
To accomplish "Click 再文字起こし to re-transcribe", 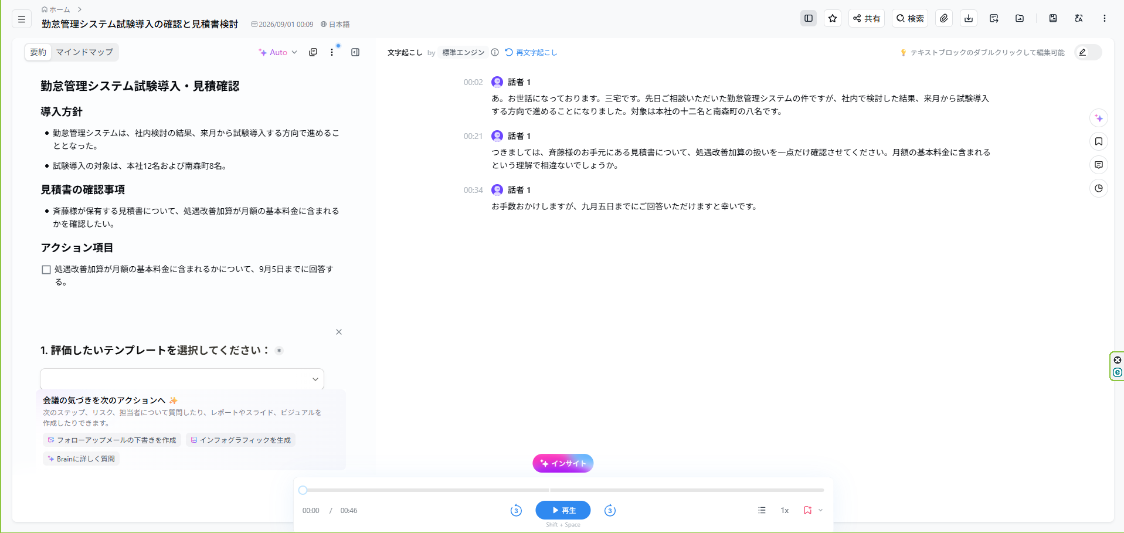I will coord(531,52).
